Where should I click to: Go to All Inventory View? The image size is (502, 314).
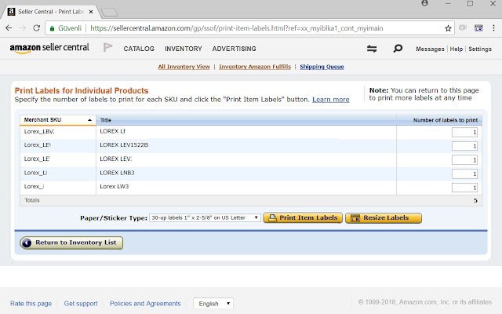point(184,67)
